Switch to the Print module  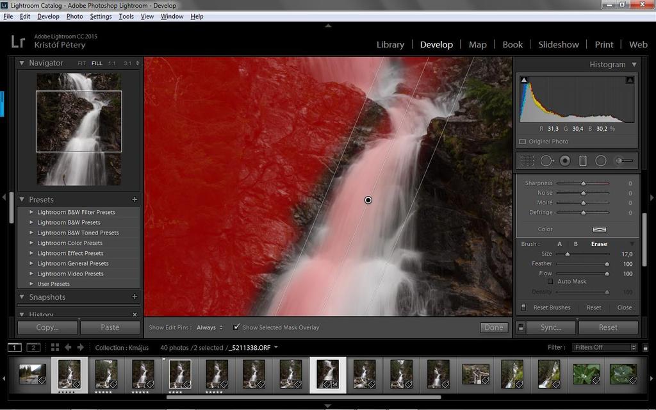coord(604,45)
